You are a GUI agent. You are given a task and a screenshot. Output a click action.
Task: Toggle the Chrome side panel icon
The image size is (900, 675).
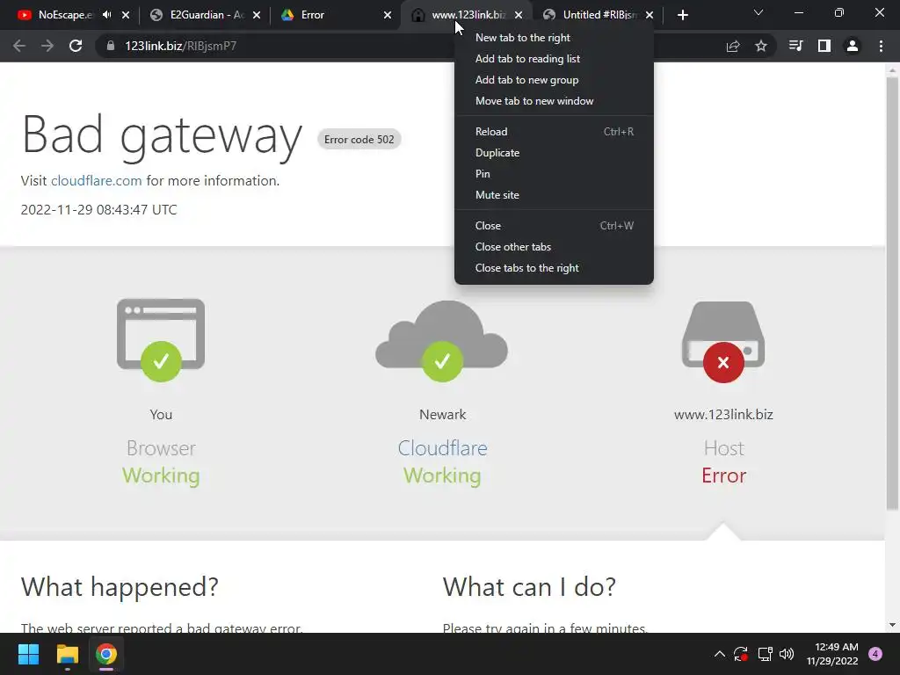click(824, 46)
